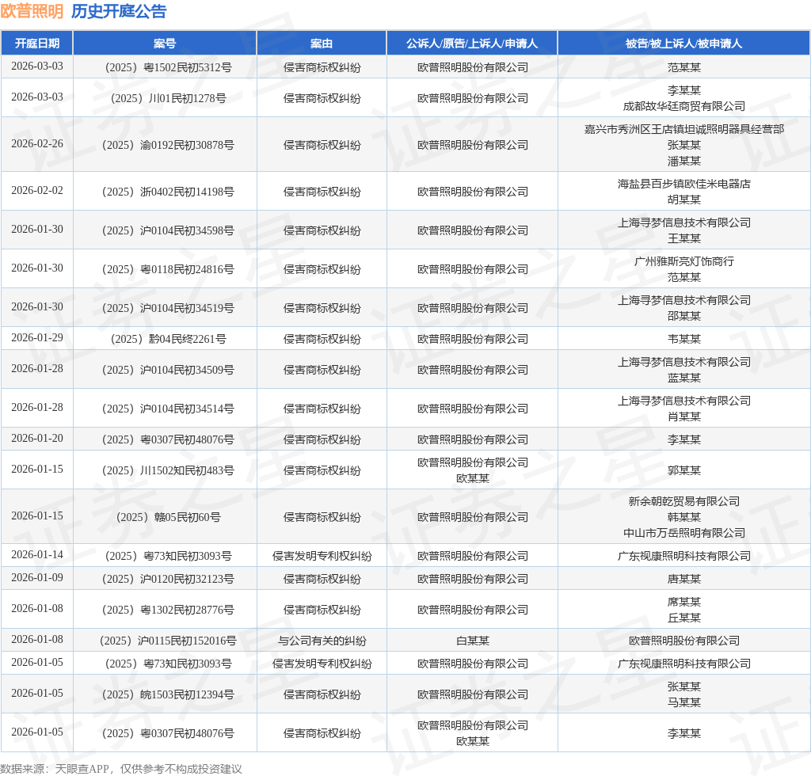Click defendant 韩某某
The image size is (811, 776).
[683, 517]
